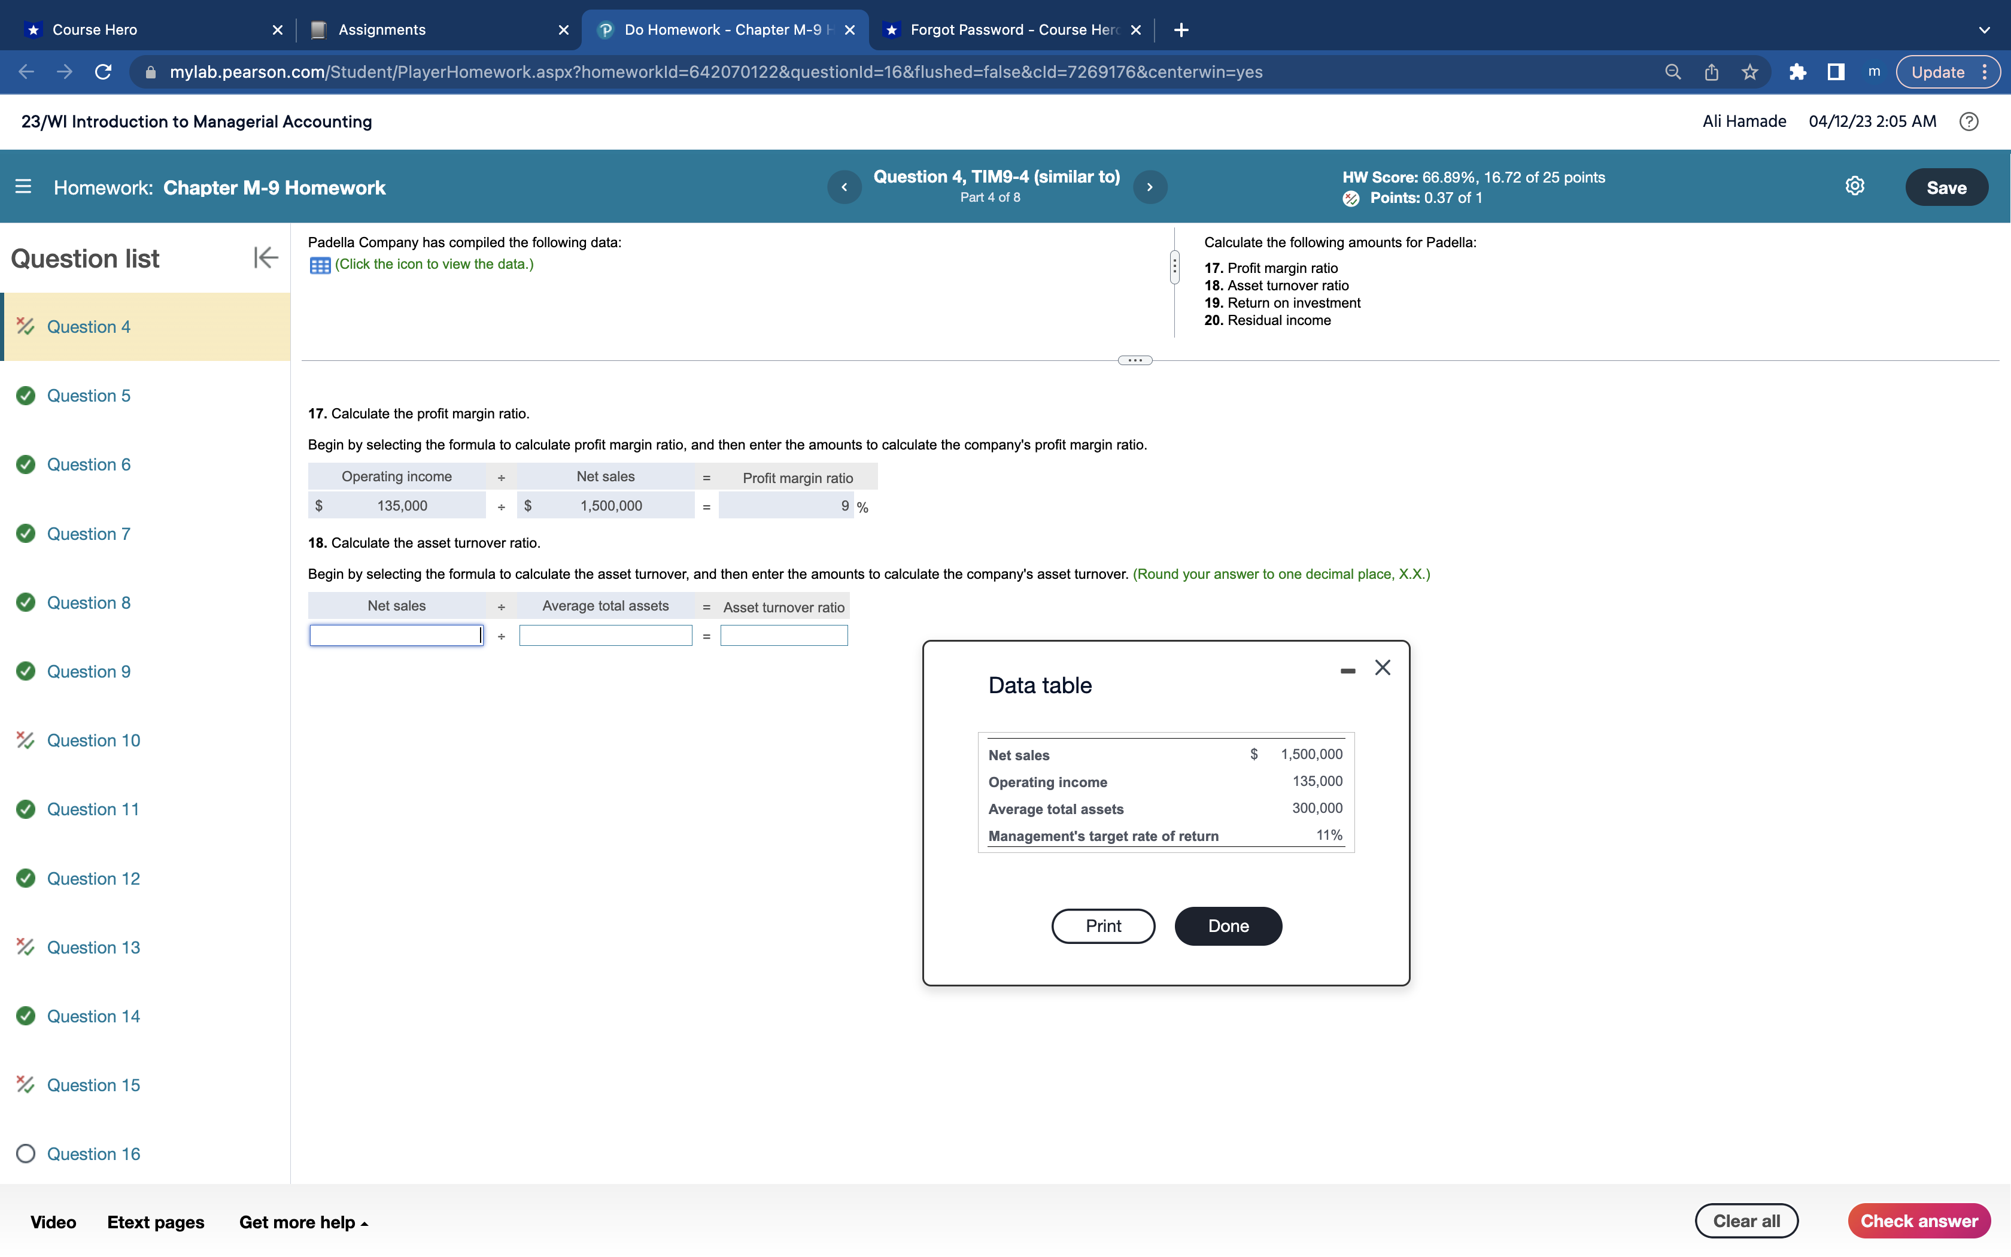The image size is (2011, 1257).
Task: Select the unanswered Question 16
Action: (93, 1153)
